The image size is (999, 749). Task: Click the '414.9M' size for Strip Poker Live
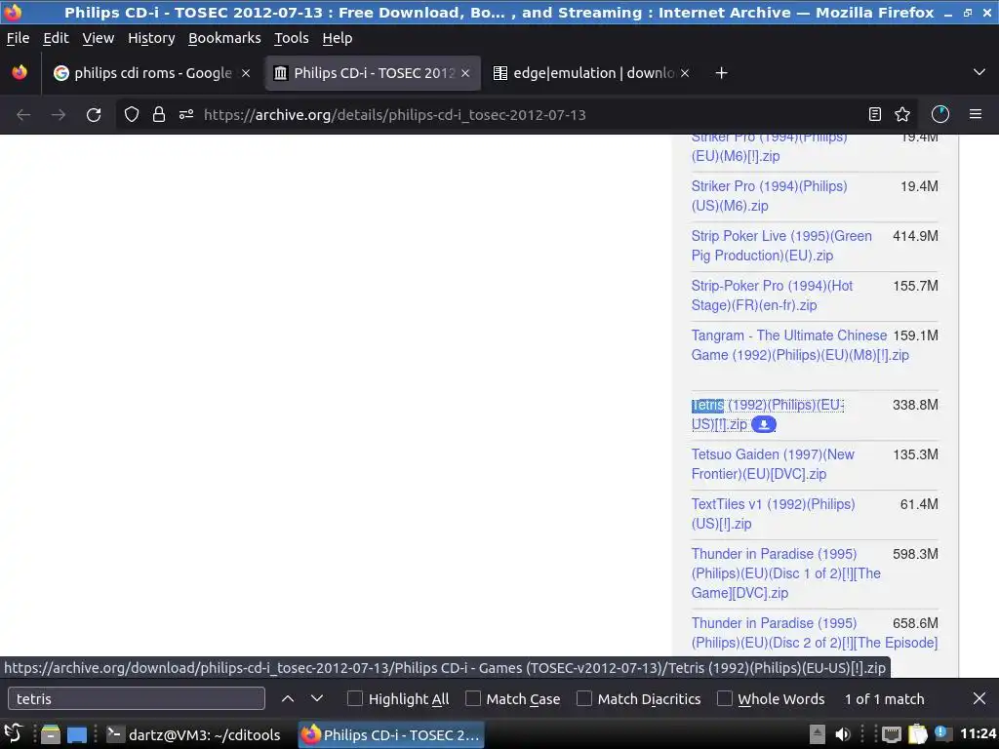tap(915, 236)
